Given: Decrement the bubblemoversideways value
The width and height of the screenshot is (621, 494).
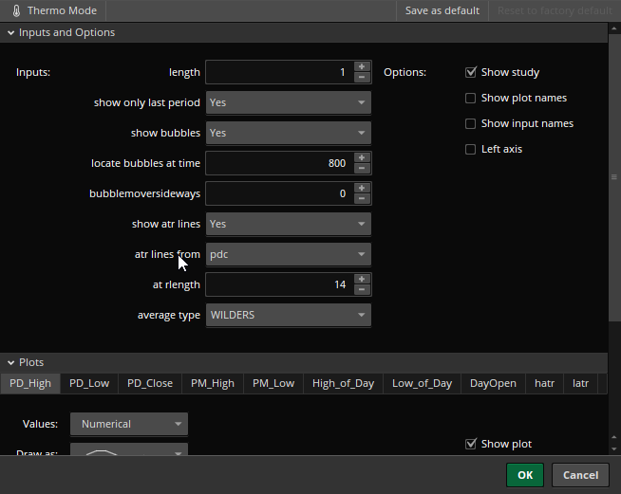Looking at the screenshot, I should point(361,199).
